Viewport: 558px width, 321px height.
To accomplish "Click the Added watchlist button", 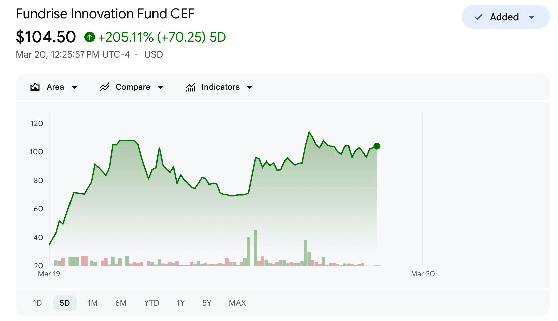I will (505, 17).
